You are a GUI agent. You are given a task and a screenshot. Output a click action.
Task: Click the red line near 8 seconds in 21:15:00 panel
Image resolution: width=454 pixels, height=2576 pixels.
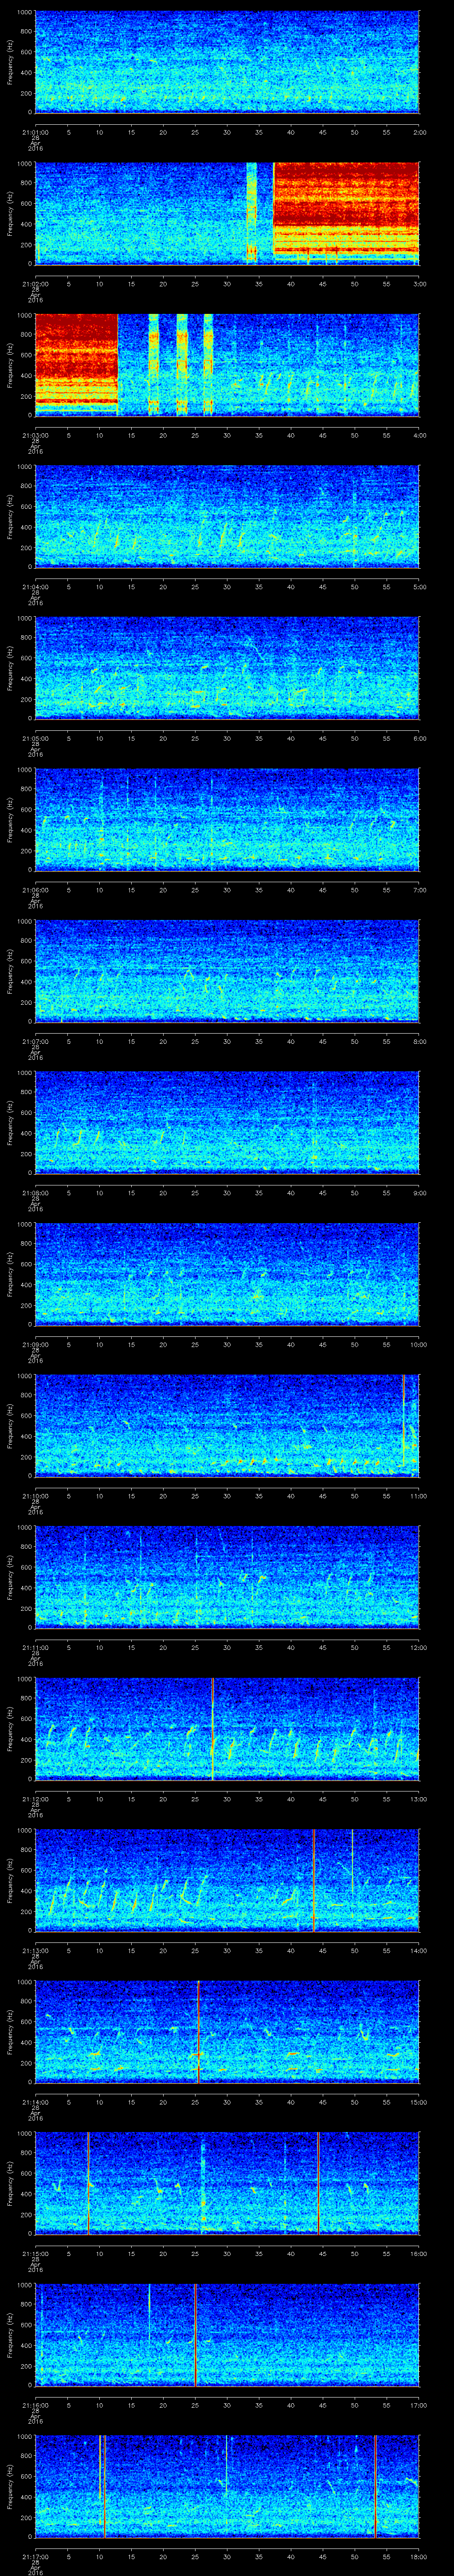[88, 2183]
